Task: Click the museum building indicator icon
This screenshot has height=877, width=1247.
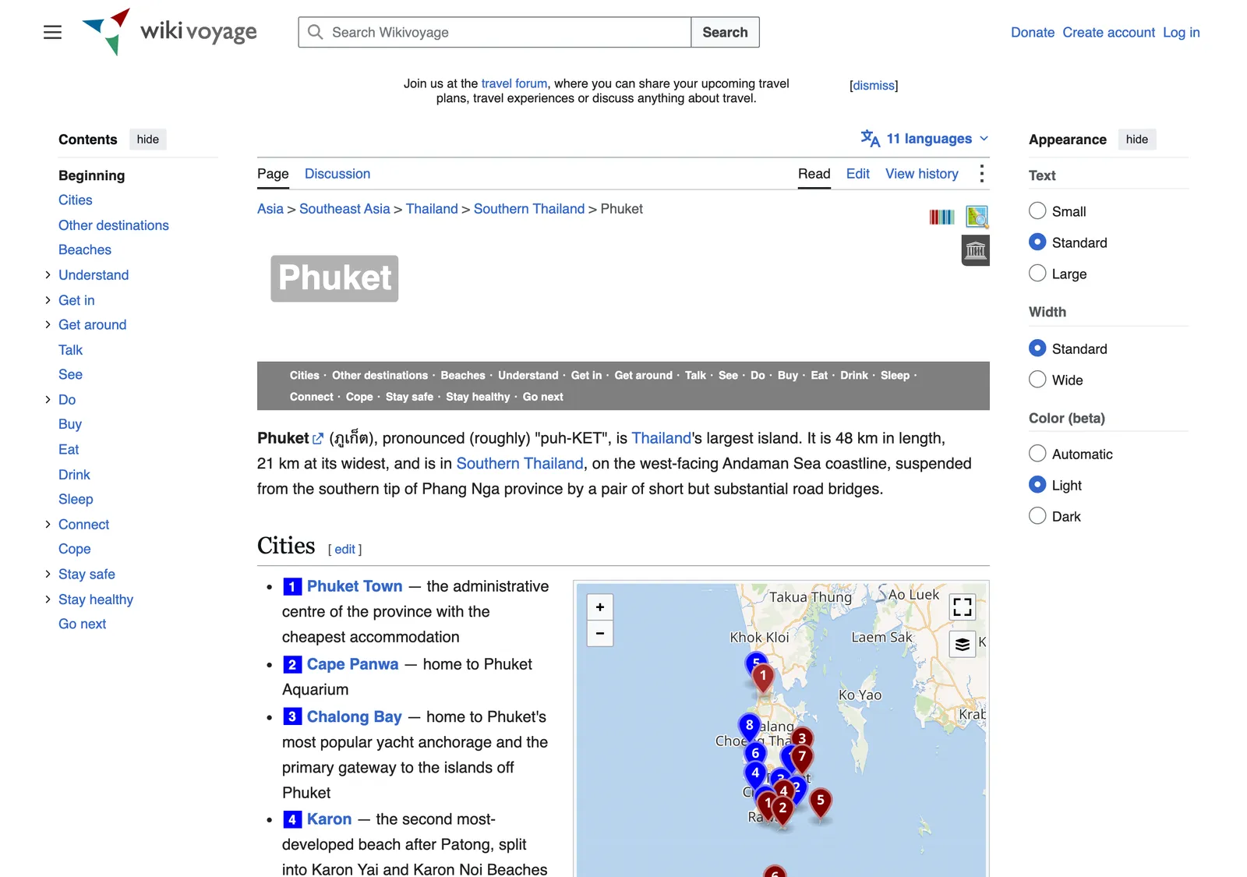Action: coord(975,251)
